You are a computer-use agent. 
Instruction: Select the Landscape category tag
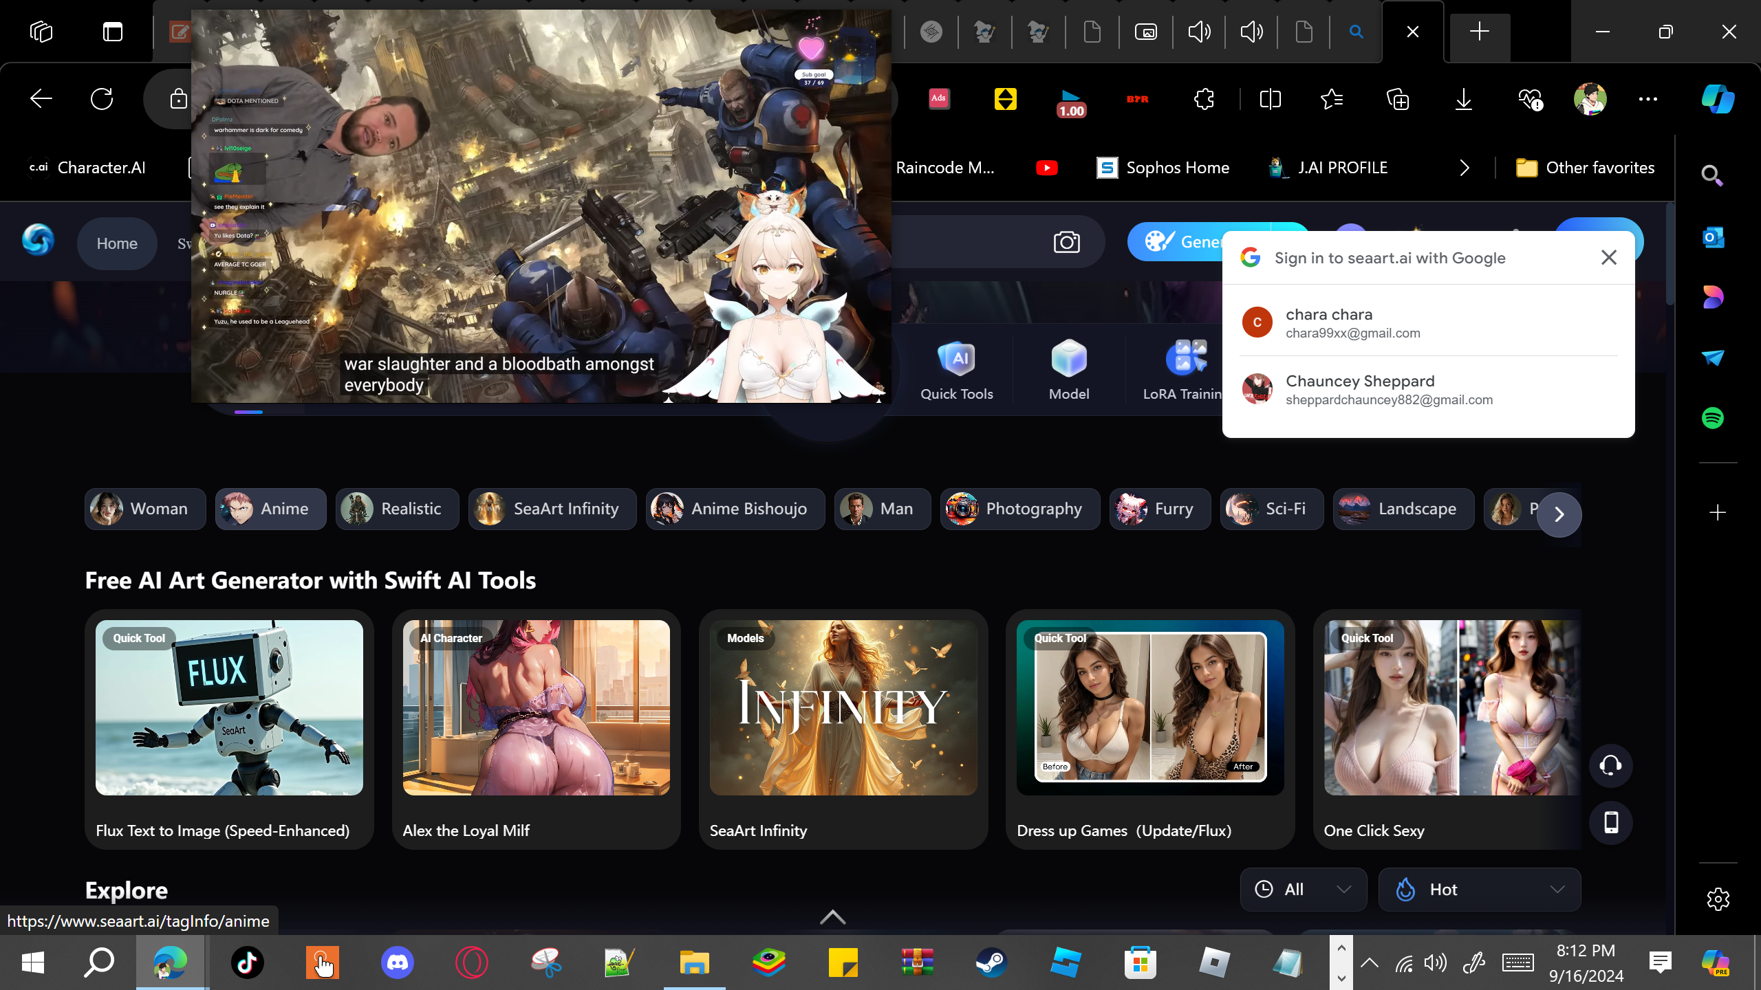[1404, 509]
